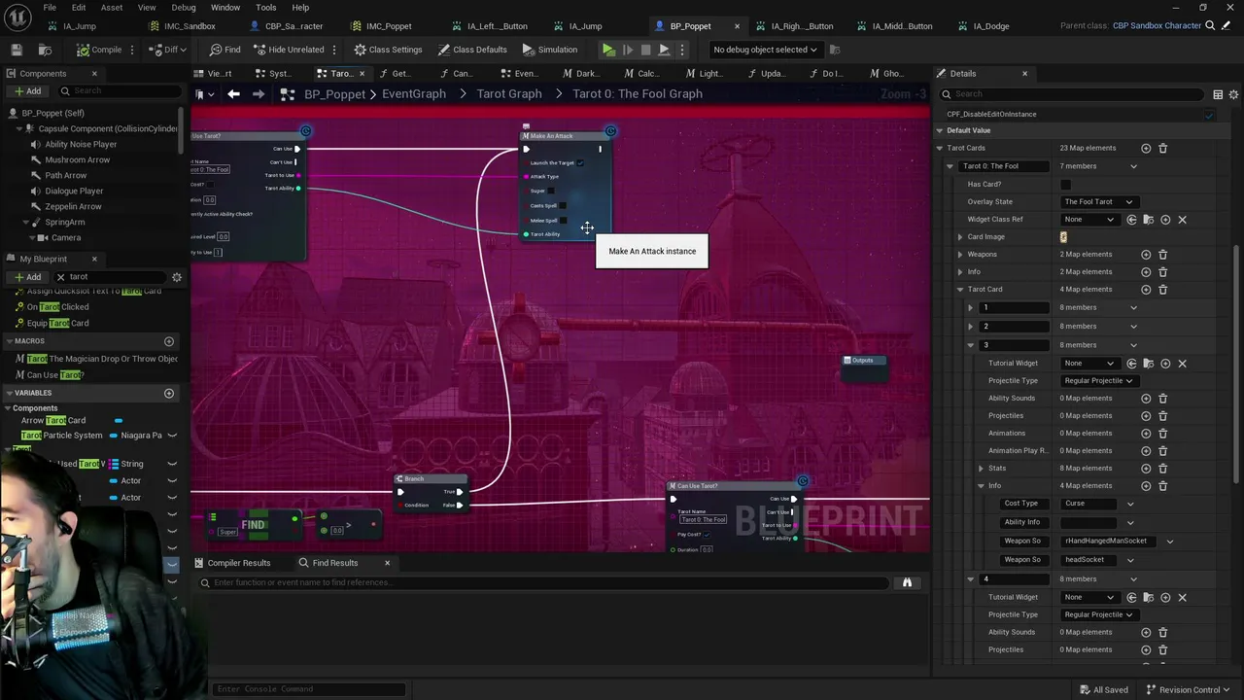This screenshot has height=700, width=1244.
Task: Close the Find Results tab
Action: pyautogui.click(x=387, y=563)
